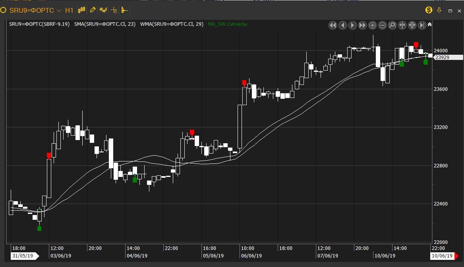The image size is (464, 267).
Task: Step chart one bar left
Action: [x=342, y=25]
